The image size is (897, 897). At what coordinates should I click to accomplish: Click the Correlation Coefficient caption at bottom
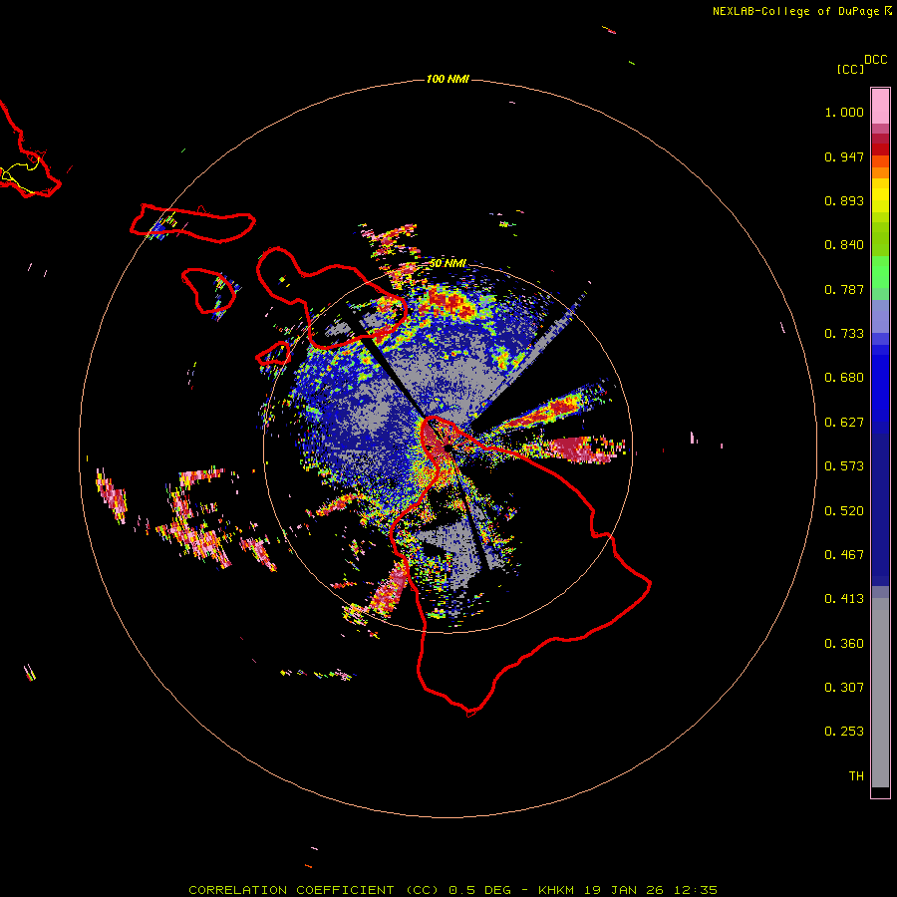(452, 890)
